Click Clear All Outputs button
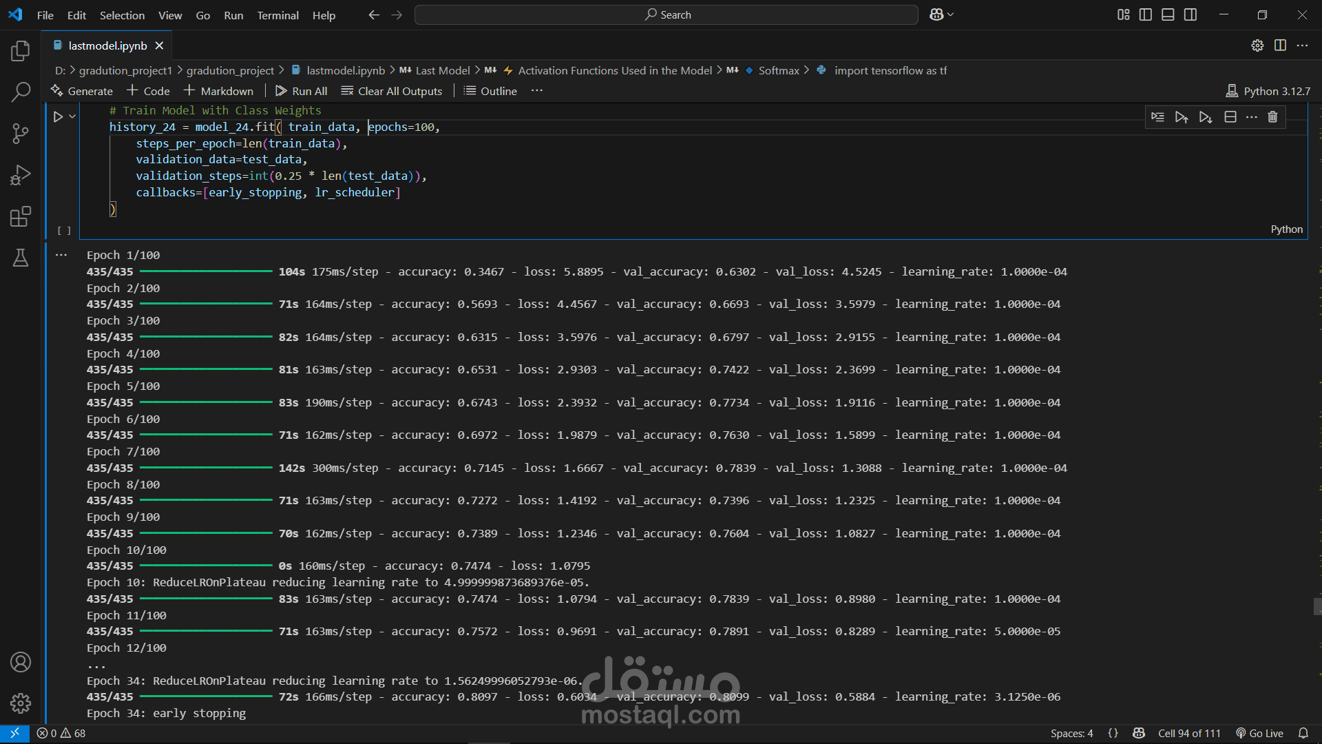The image size is (1322, 744). tap(392, 91)
